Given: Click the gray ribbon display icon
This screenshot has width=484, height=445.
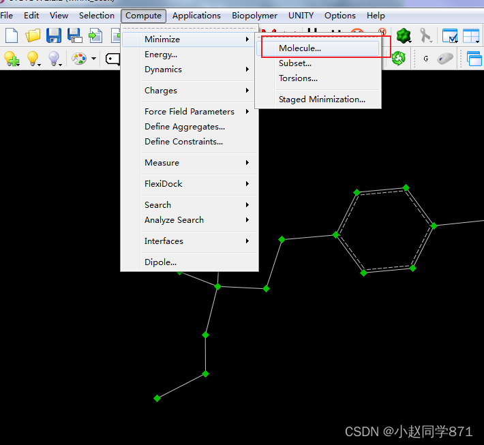Looking at the screenshot, I should [425, 36].
